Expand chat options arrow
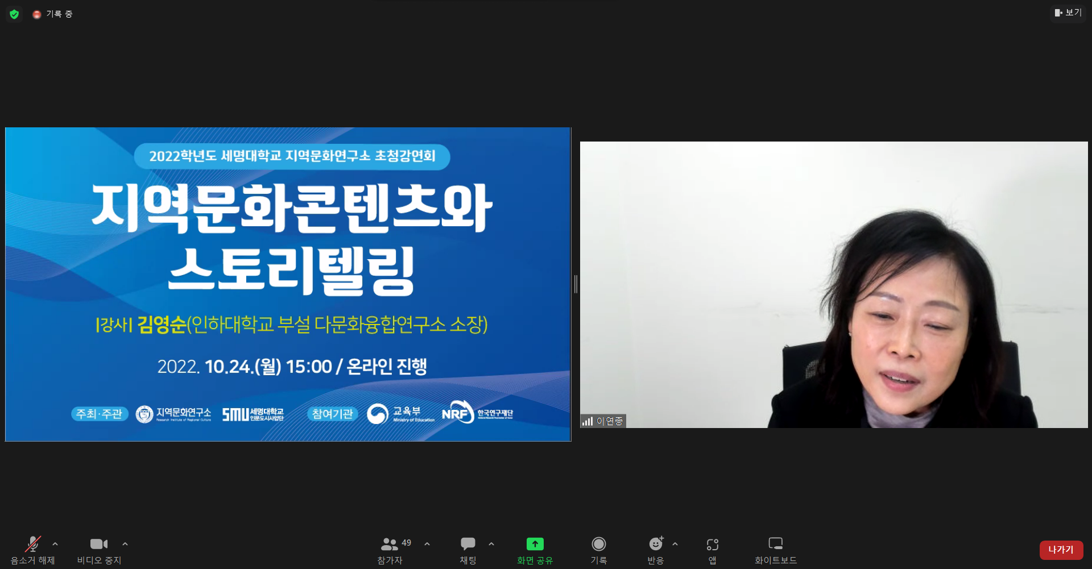 [x=491, y=544]
